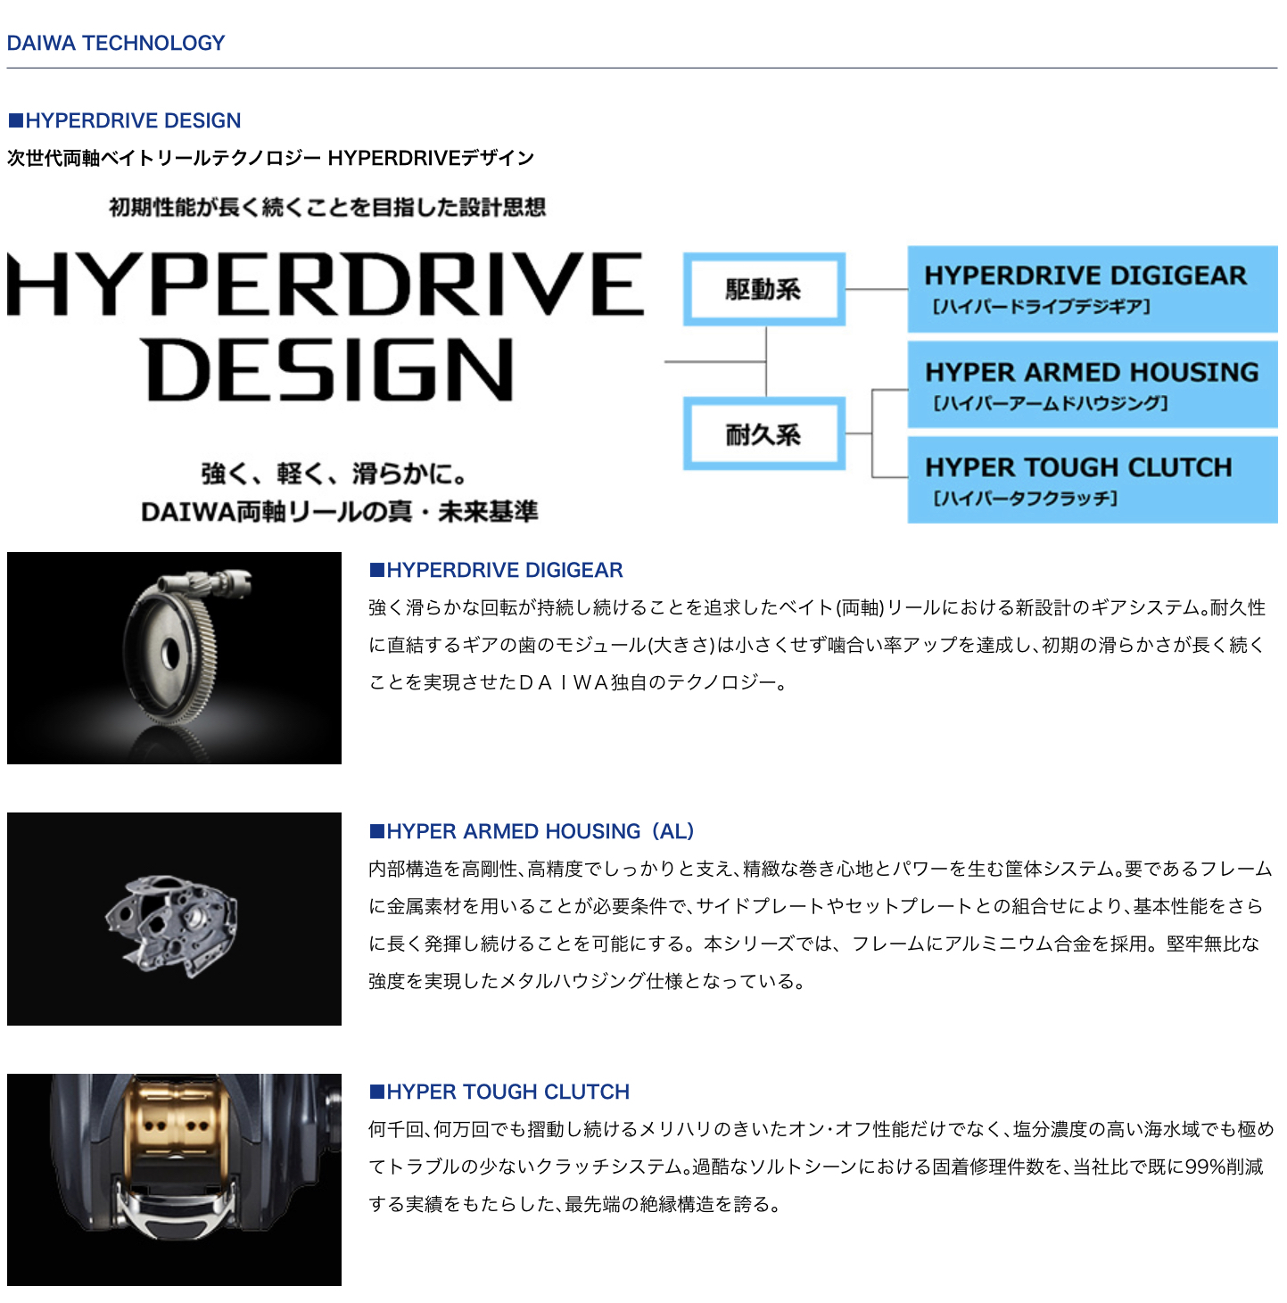Select the HYPERDRIVE DESIGN blue heading
1287x1303 pixels.
click(125, 120)
